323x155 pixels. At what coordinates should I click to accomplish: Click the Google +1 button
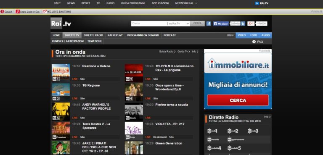(x=251, y=24)
